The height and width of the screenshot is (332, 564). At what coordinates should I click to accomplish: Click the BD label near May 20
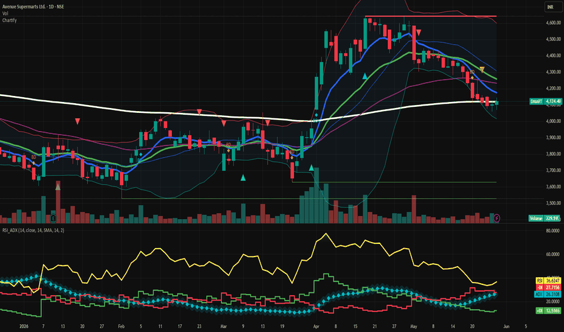point(472,72)
